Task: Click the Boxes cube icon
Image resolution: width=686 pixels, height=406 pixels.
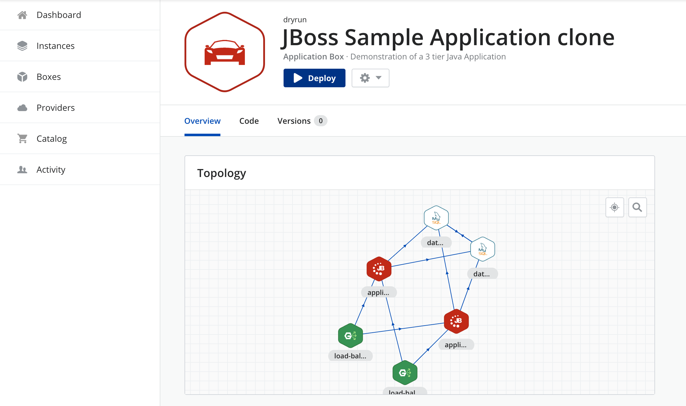Action: 22,77
